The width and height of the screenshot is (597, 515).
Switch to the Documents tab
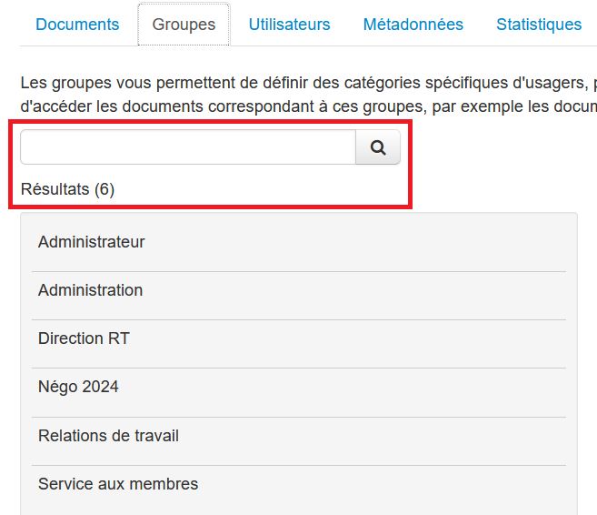click(77, 25)
